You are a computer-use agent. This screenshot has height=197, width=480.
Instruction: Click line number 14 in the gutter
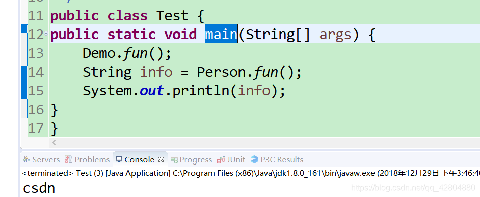[x=36, y=72]
